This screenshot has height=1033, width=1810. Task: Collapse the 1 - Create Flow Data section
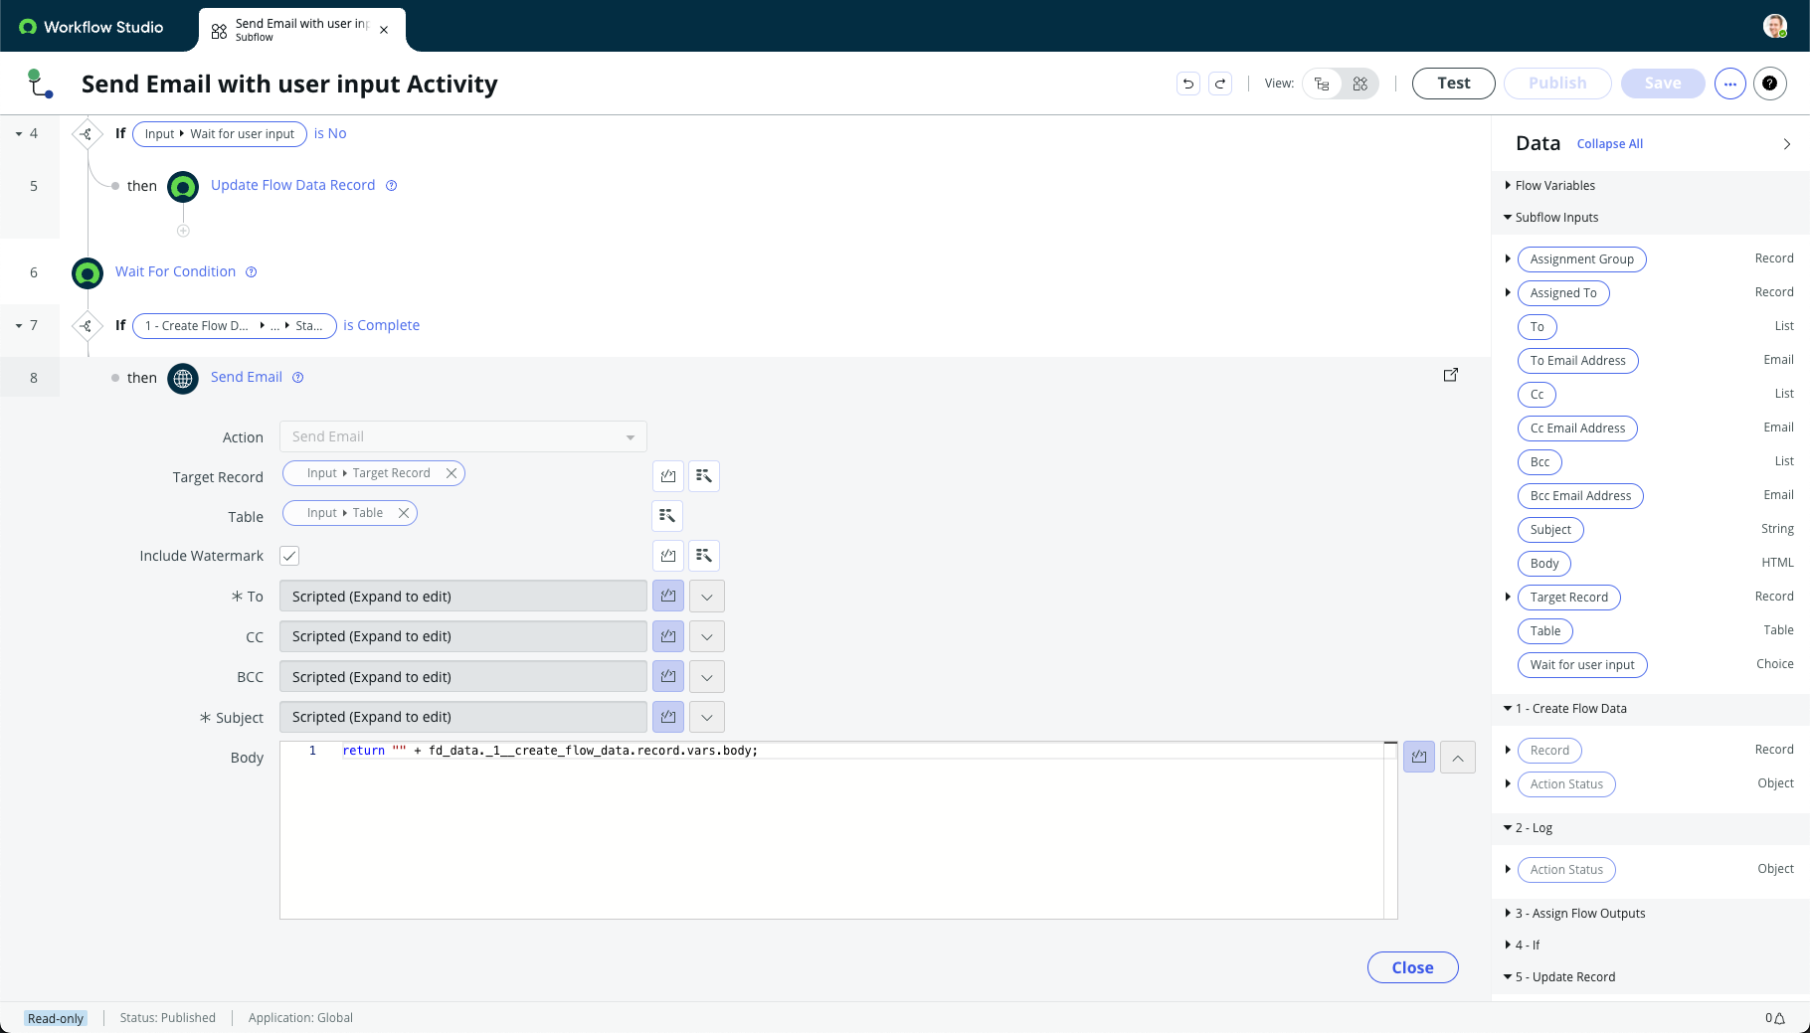coord(1508,708)
